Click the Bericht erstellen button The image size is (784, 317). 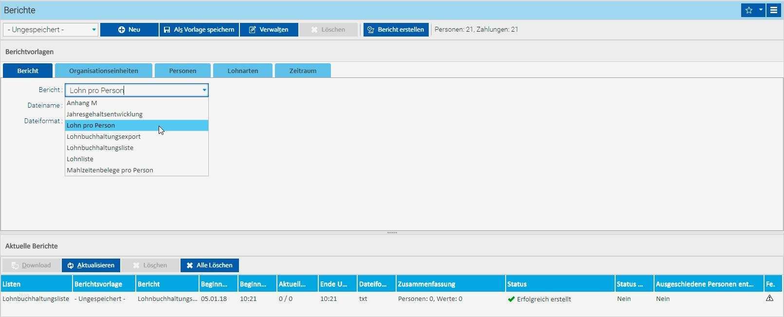coord(396,30)
